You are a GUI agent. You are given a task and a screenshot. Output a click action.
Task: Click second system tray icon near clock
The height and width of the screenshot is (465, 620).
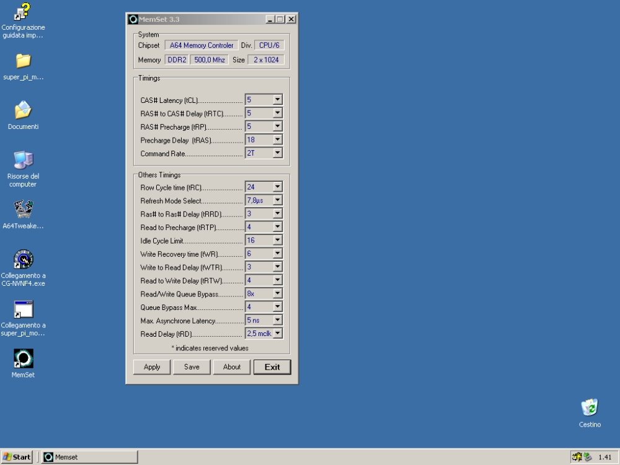(x=588, y=457)
